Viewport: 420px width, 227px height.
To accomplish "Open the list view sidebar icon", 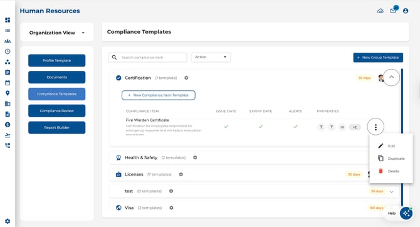I will [x=8, y=31].
